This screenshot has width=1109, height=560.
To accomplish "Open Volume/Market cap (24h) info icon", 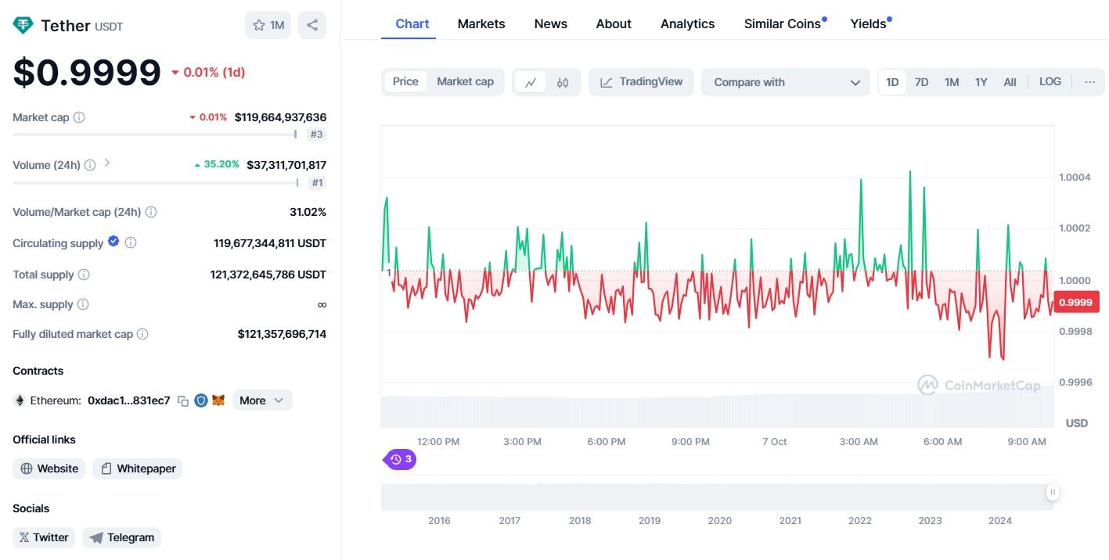I will (151, 212).
